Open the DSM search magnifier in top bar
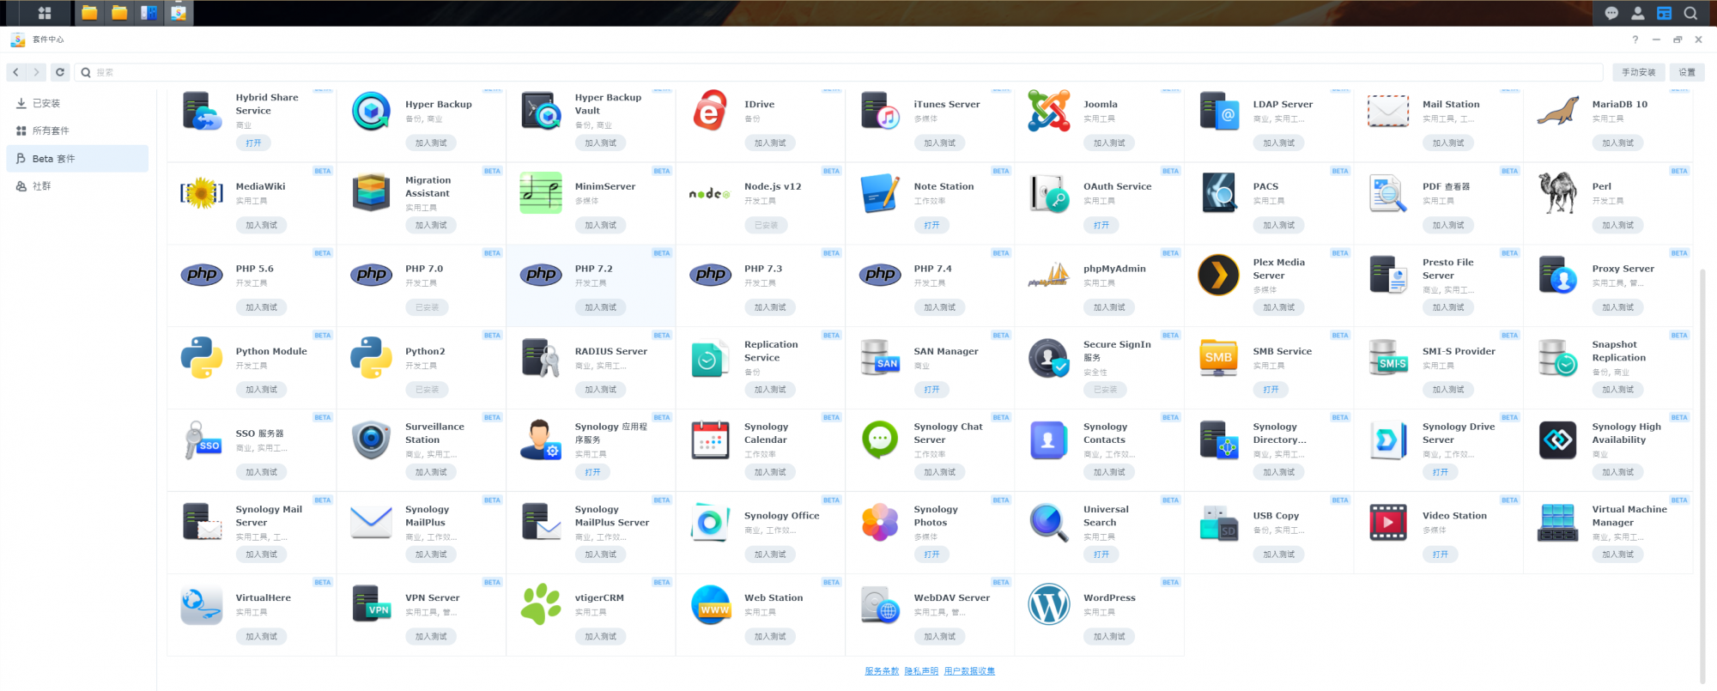Screen dimensions: 1717x691 point(1690,13)
